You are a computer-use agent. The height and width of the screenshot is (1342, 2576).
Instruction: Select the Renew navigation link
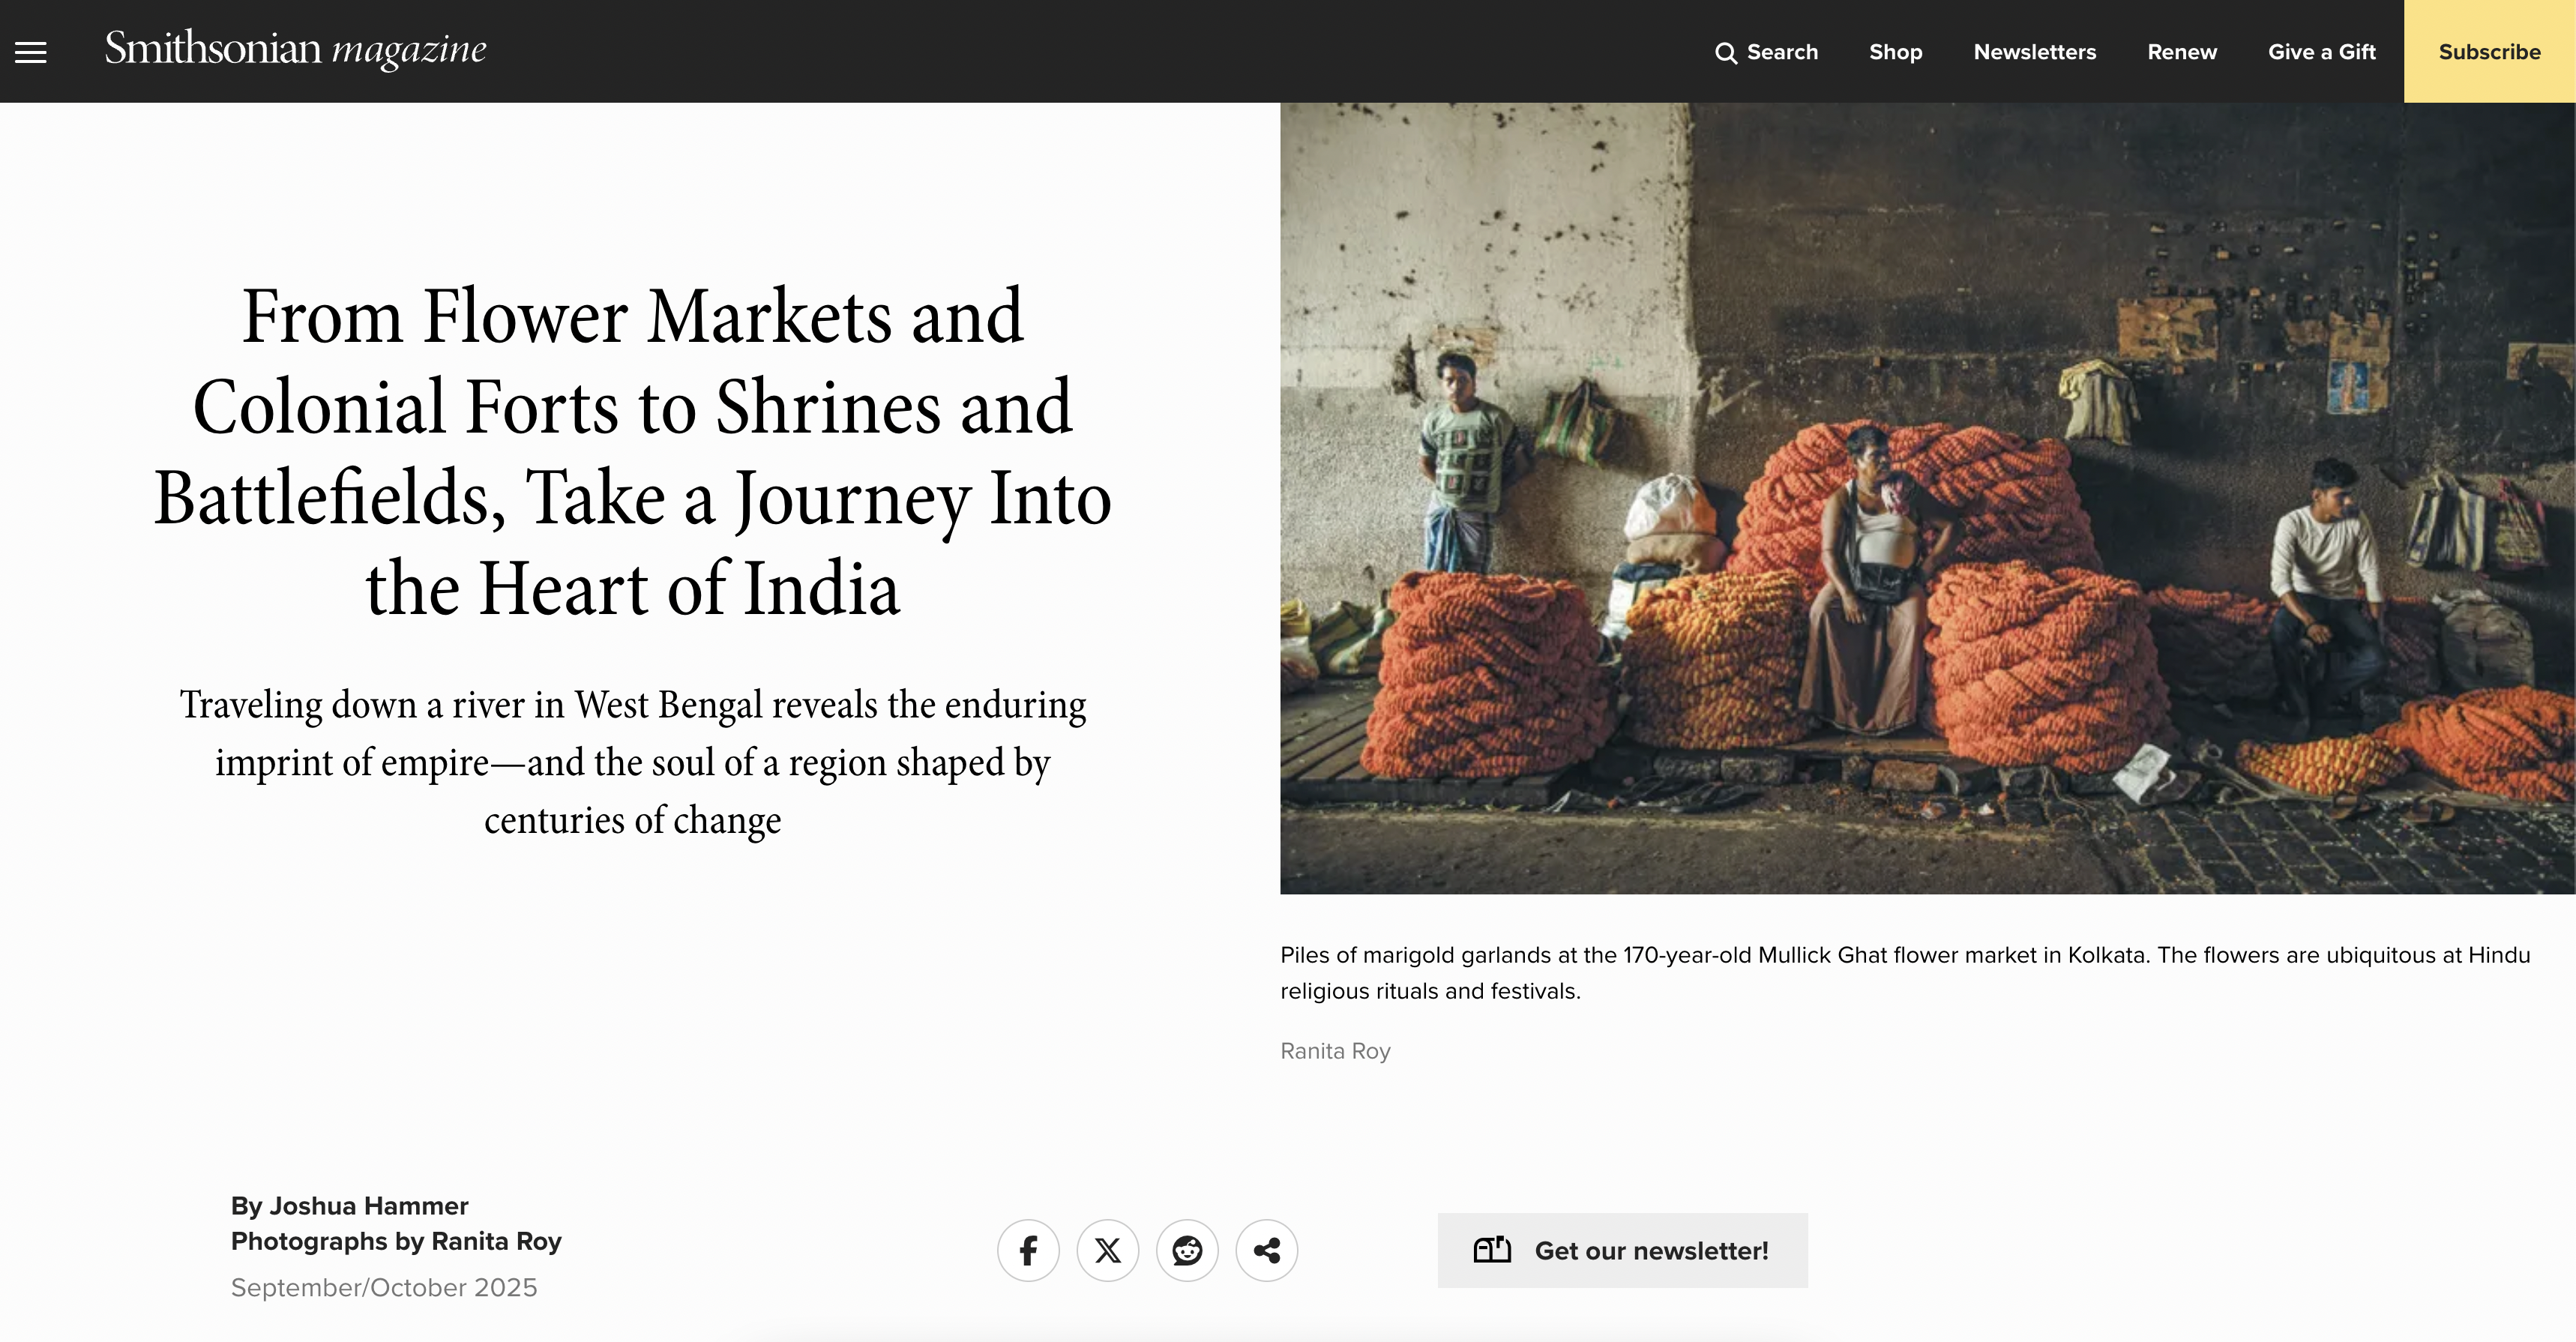[x=2181, y=52]
